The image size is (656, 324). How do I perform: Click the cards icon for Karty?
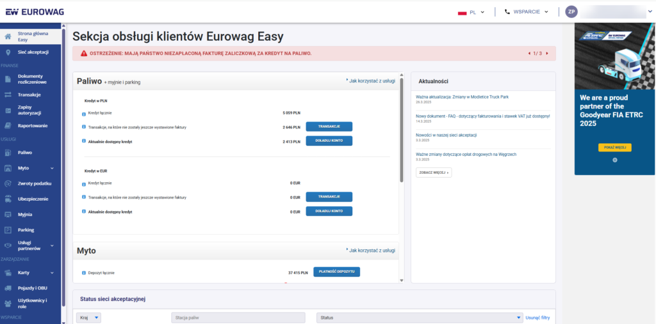pyautogui.click(x=8, y=273)
